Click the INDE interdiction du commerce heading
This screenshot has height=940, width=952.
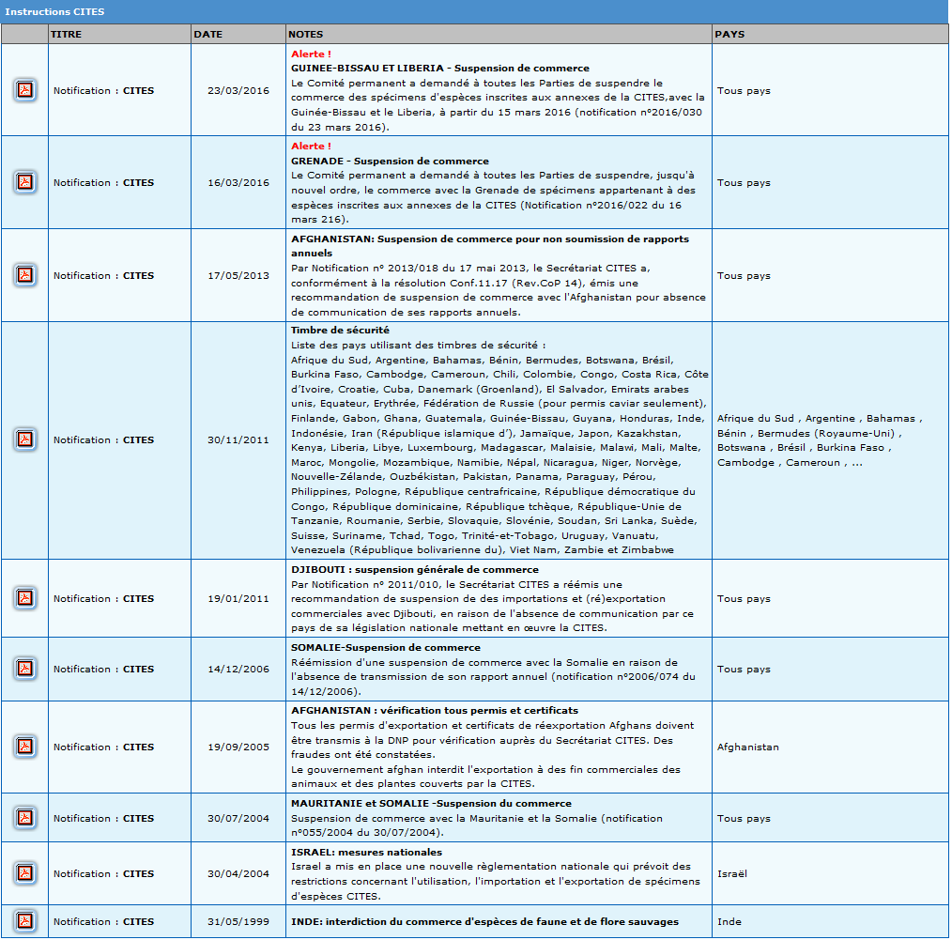click(x=484, y=922)
